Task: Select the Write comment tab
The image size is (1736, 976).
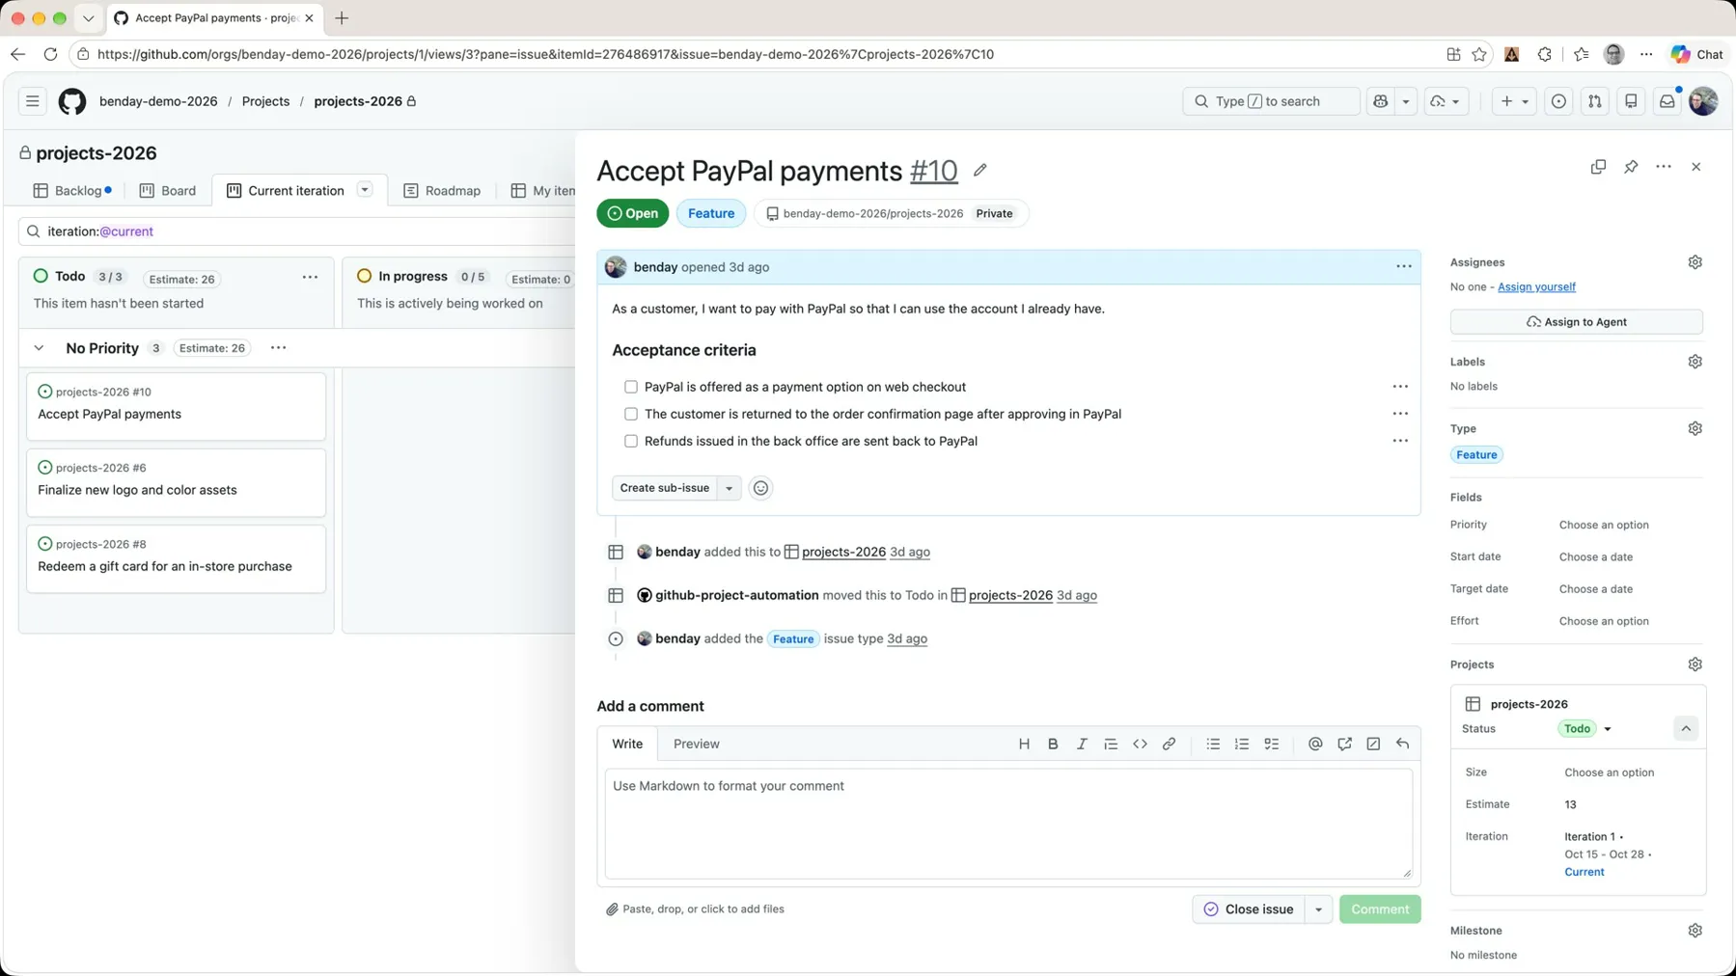Action: coord(627,744)
